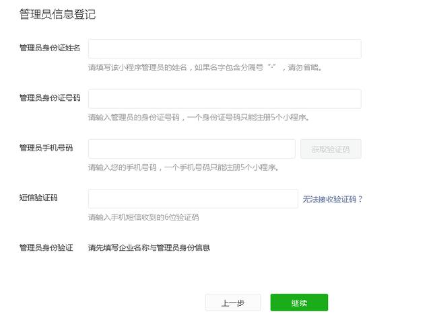Viewport: 431px width, 322px height.
Task: Click the 管理员身份证号码 label
Action: (50, 98)
